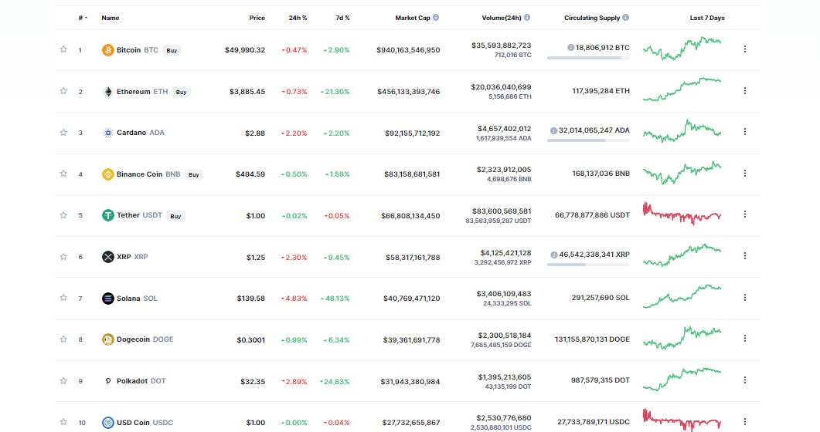Favorite Solana using its star
Screen dimensions: 820x432
[63, 298]
